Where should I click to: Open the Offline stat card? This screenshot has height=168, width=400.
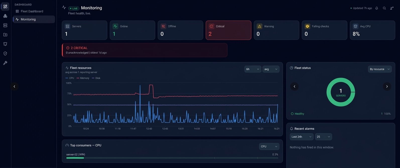(x=180, y=30)
